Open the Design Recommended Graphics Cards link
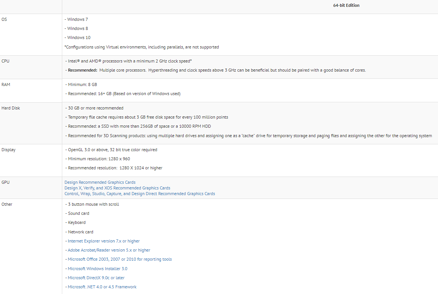 click(100, 182)
